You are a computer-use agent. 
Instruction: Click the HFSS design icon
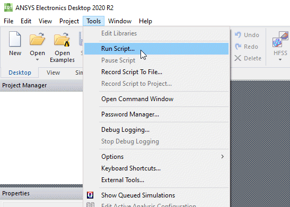280,39
